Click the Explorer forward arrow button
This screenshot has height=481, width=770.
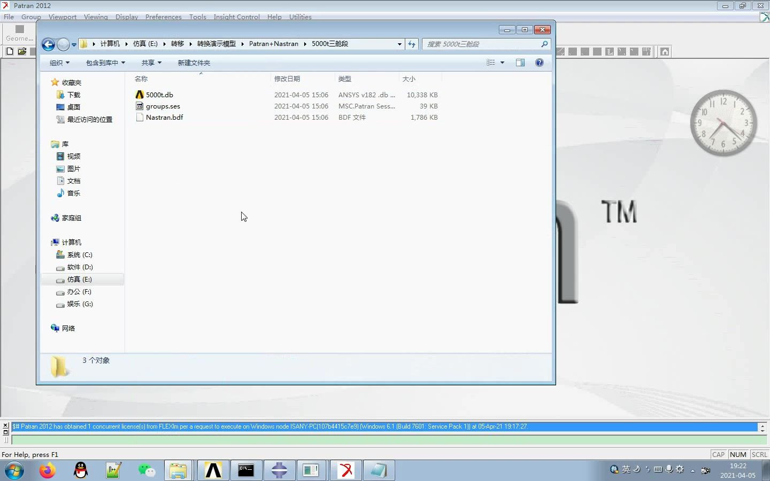63,44
